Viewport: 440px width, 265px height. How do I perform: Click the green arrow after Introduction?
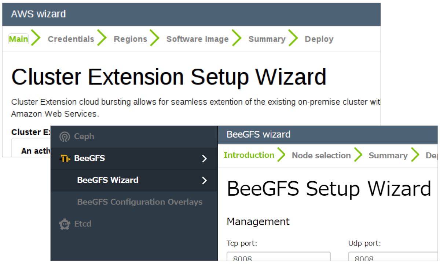click(x=282, y=155)
